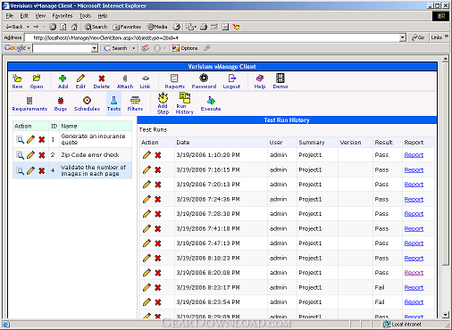Open the Bugs section icon
The width and height of the screenshot is (452, 330).
[x=61, y=101]
